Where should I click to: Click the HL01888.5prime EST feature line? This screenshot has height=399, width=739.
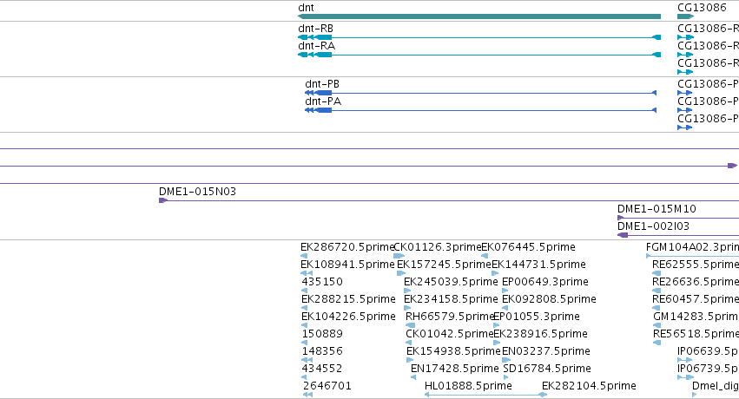click(x=485, y=395)
